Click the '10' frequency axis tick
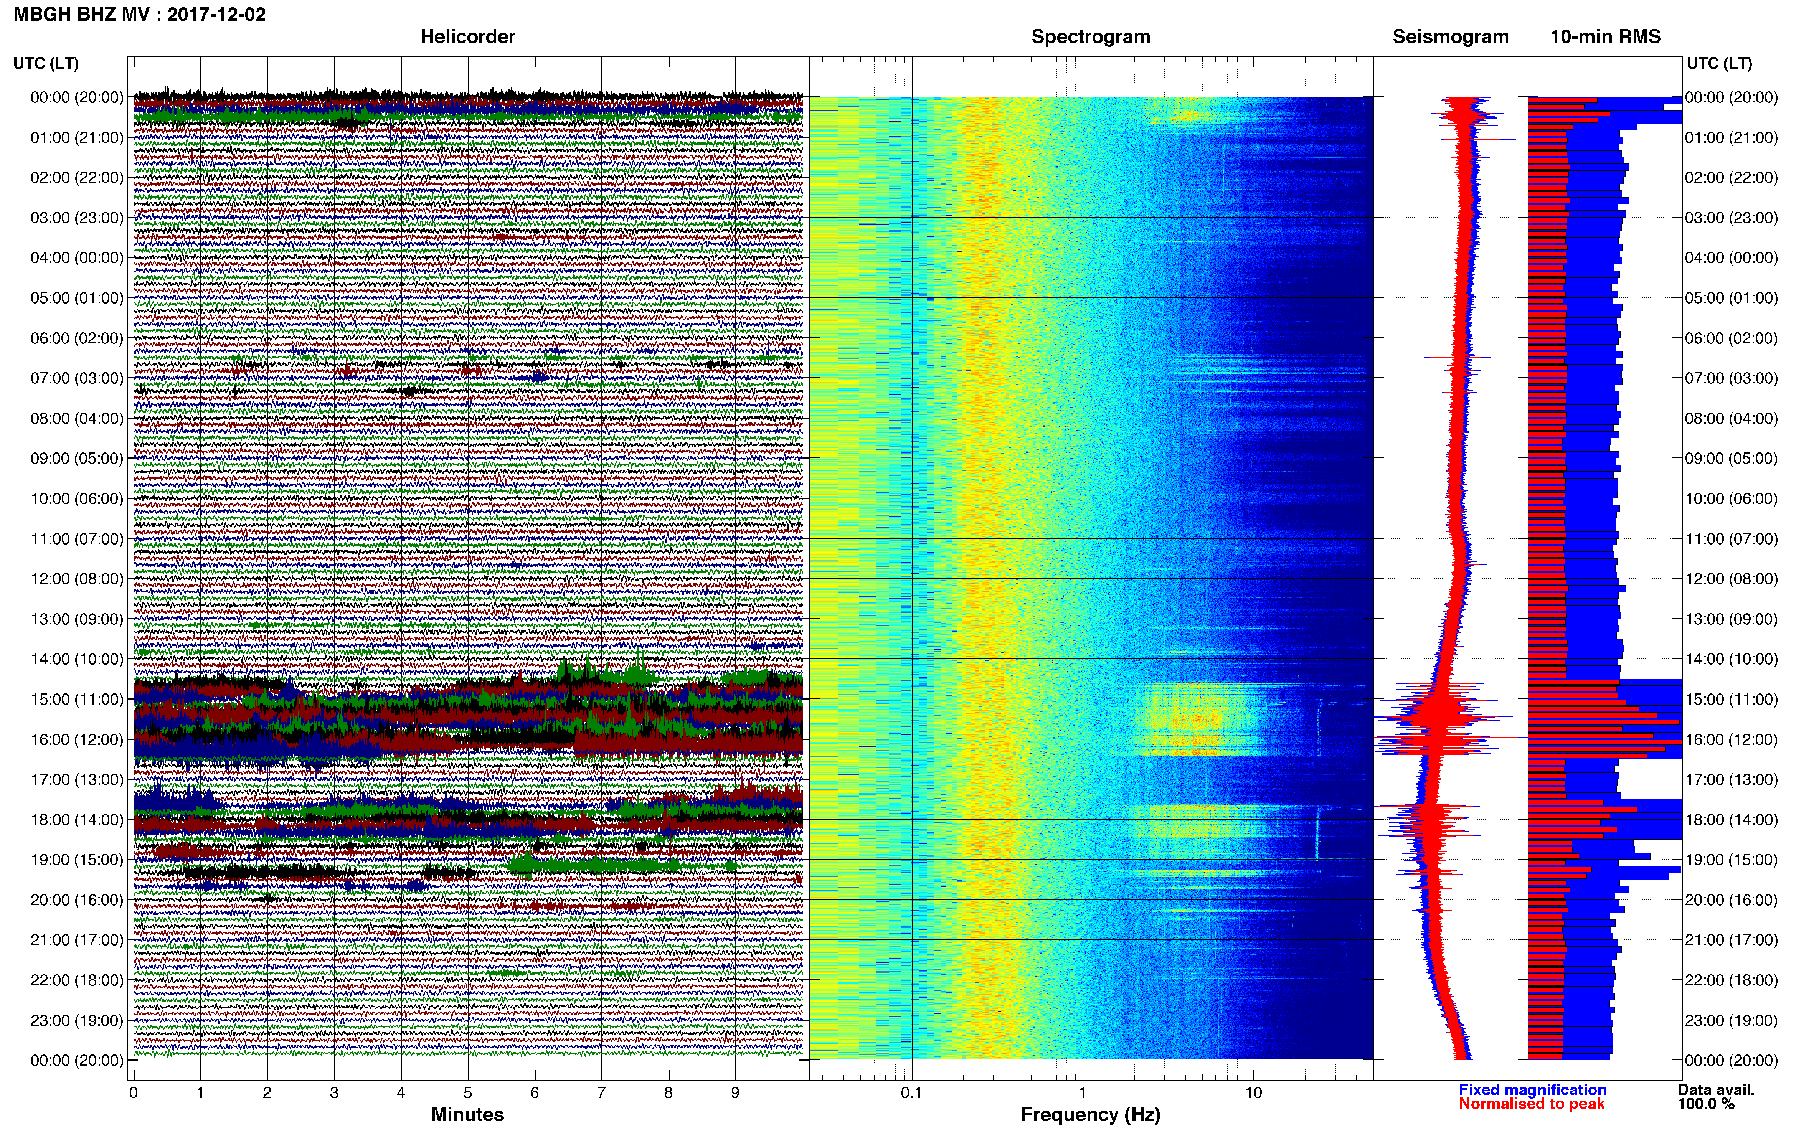Viewport: 1819px width, 1137px height. click(x=1253, y=1092)
